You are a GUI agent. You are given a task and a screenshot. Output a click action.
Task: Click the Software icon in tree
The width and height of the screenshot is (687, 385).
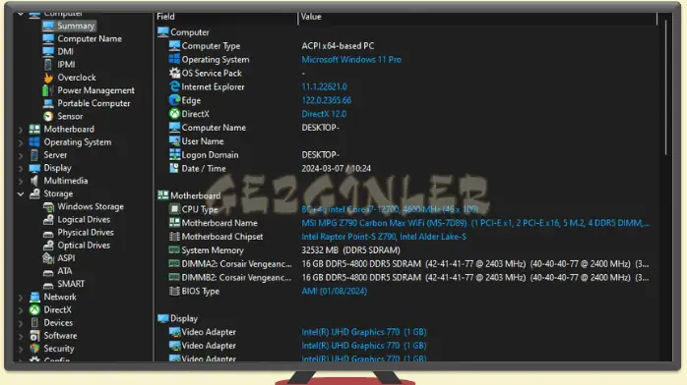[x=34, y=336]
